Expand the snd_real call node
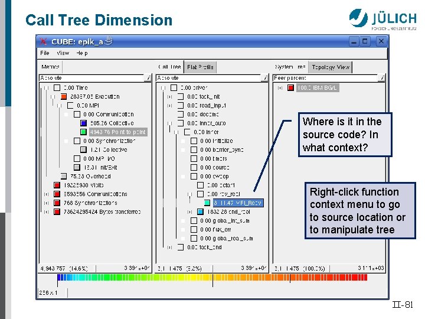The width and height of the screenshot is (425, 319). coord(189,212)
